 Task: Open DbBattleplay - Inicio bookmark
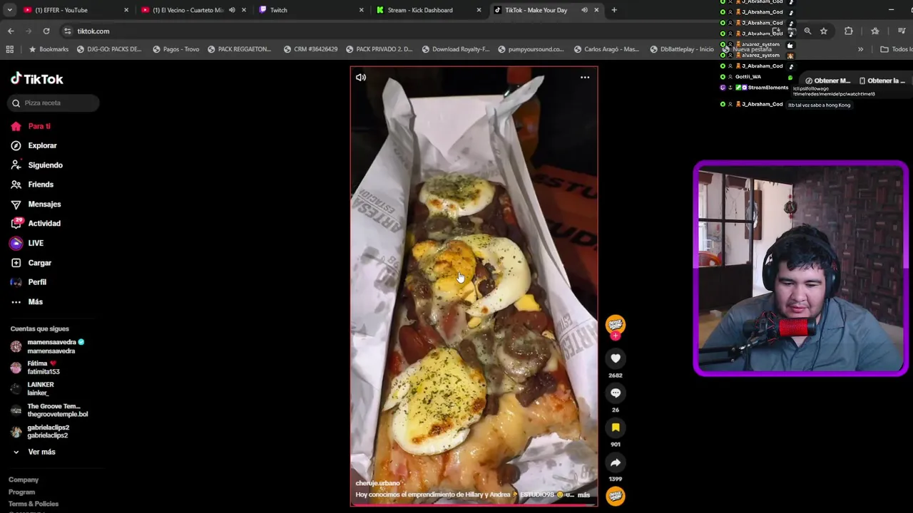[x=682, y=49]
